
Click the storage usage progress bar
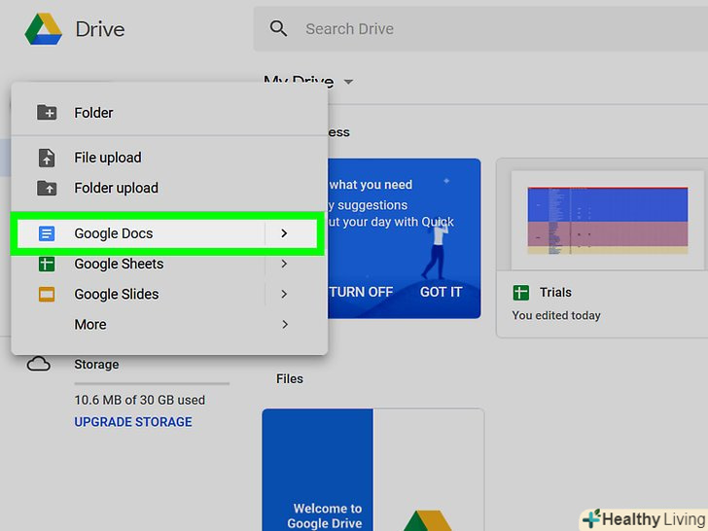click(152, 383)
